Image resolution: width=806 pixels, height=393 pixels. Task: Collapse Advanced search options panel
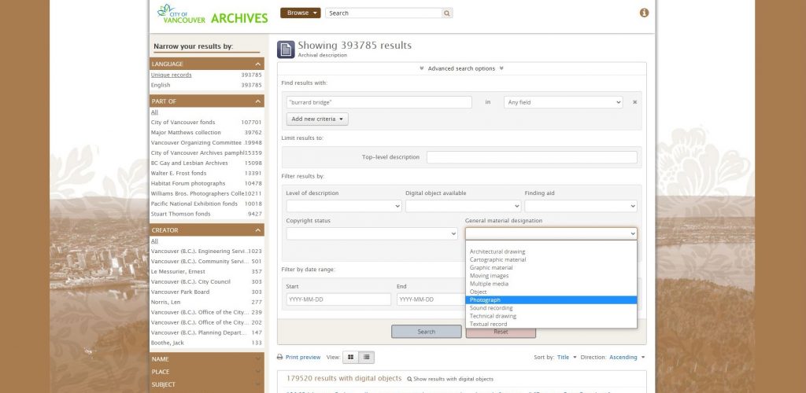point(461,68)
